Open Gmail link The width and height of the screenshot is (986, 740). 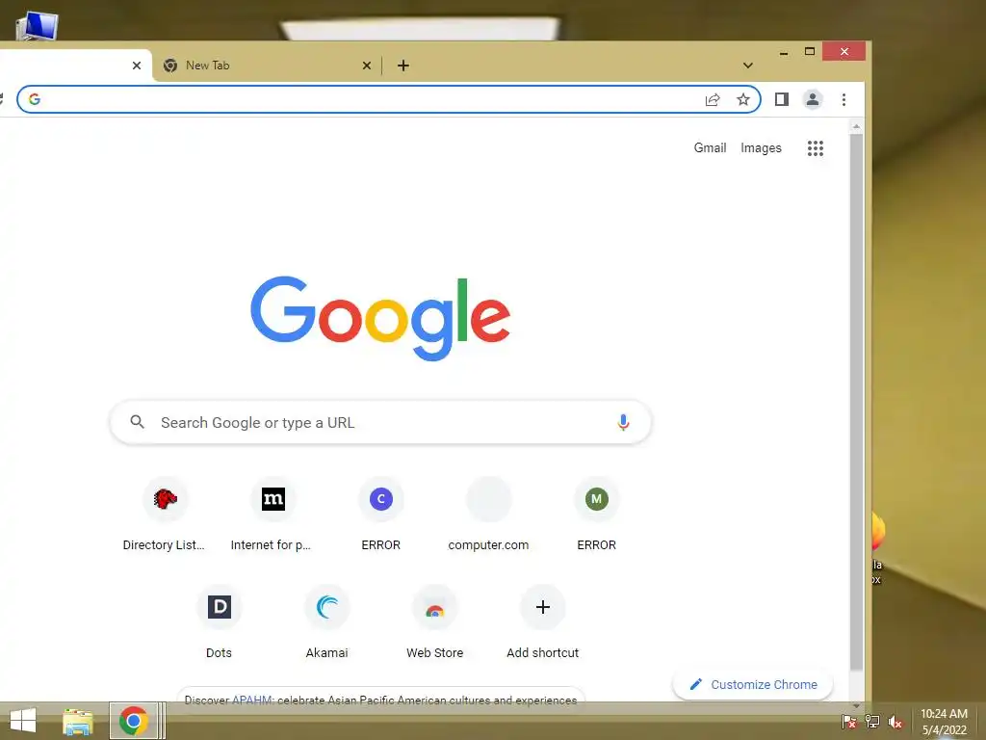(x=710, y=147)
